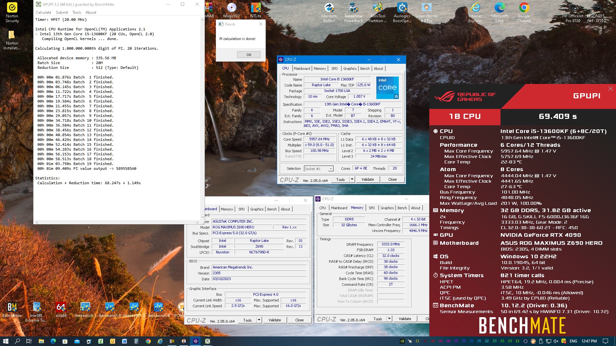The height and width of the screenshot is (346, 616).
Task: Open TweakNow PowerPack shortcut
Action: (x=353, y=13)
